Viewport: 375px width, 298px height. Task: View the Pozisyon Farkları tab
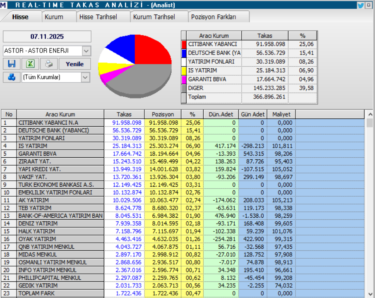(213, 17)
